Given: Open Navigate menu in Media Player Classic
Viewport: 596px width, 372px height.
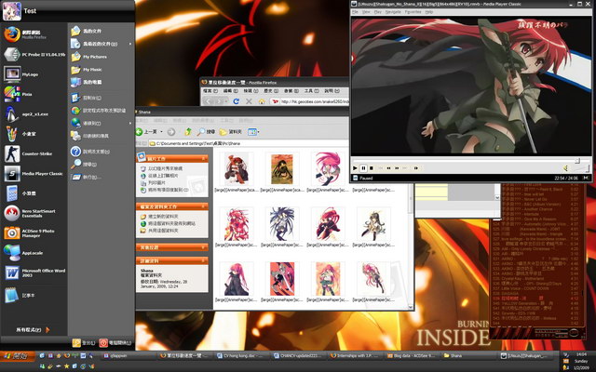Looking at the screenshot, I should click(x=393, y=12).
